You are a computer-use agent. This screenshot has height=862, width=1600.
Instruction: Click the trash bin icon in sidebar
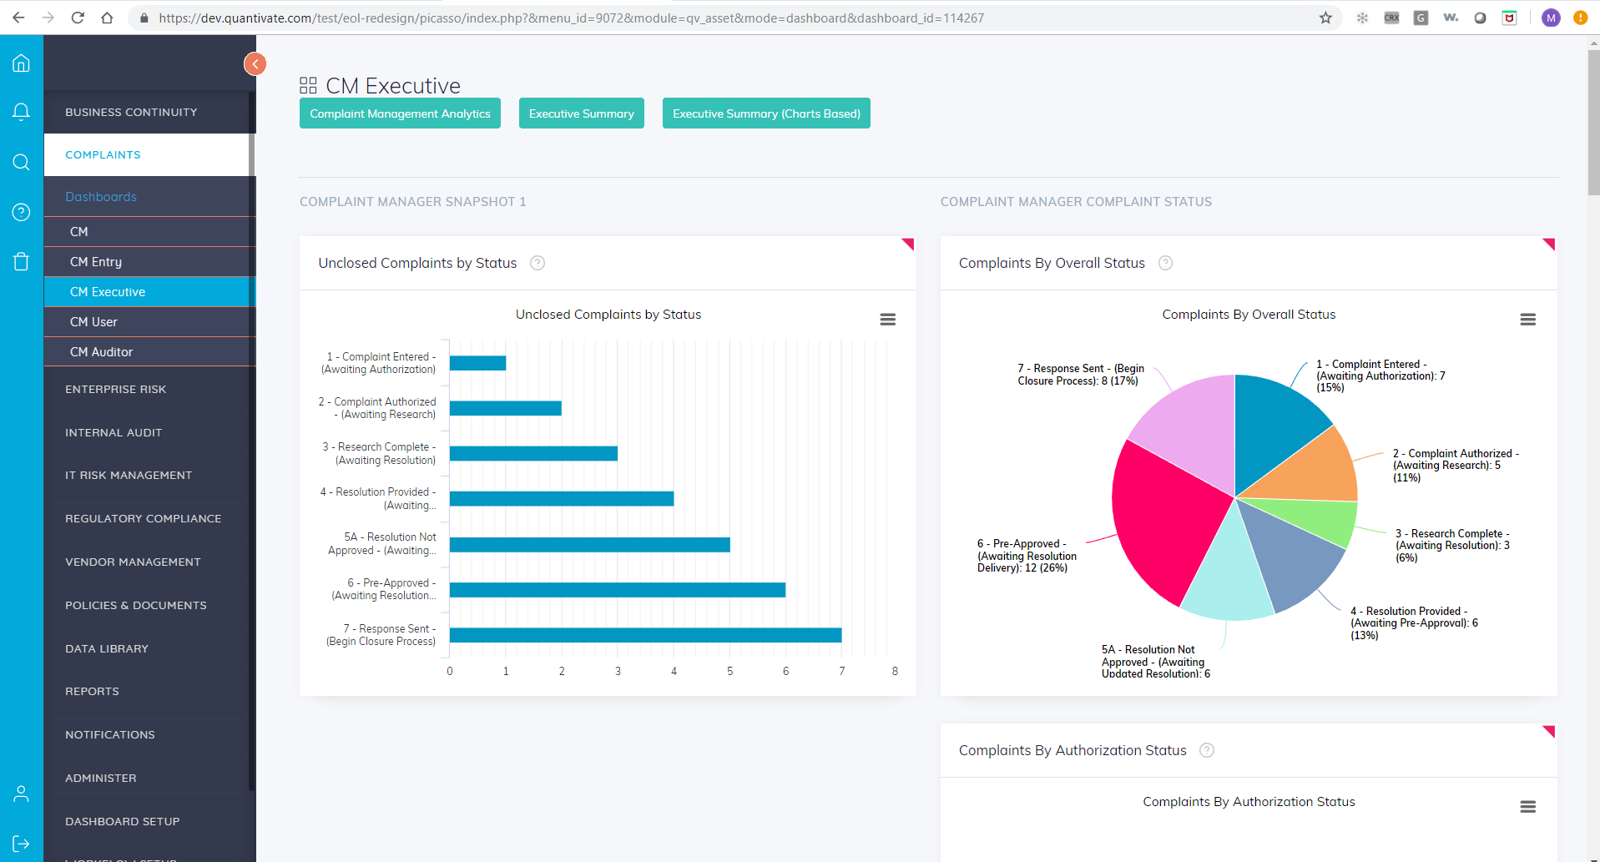tap(21, 262)
